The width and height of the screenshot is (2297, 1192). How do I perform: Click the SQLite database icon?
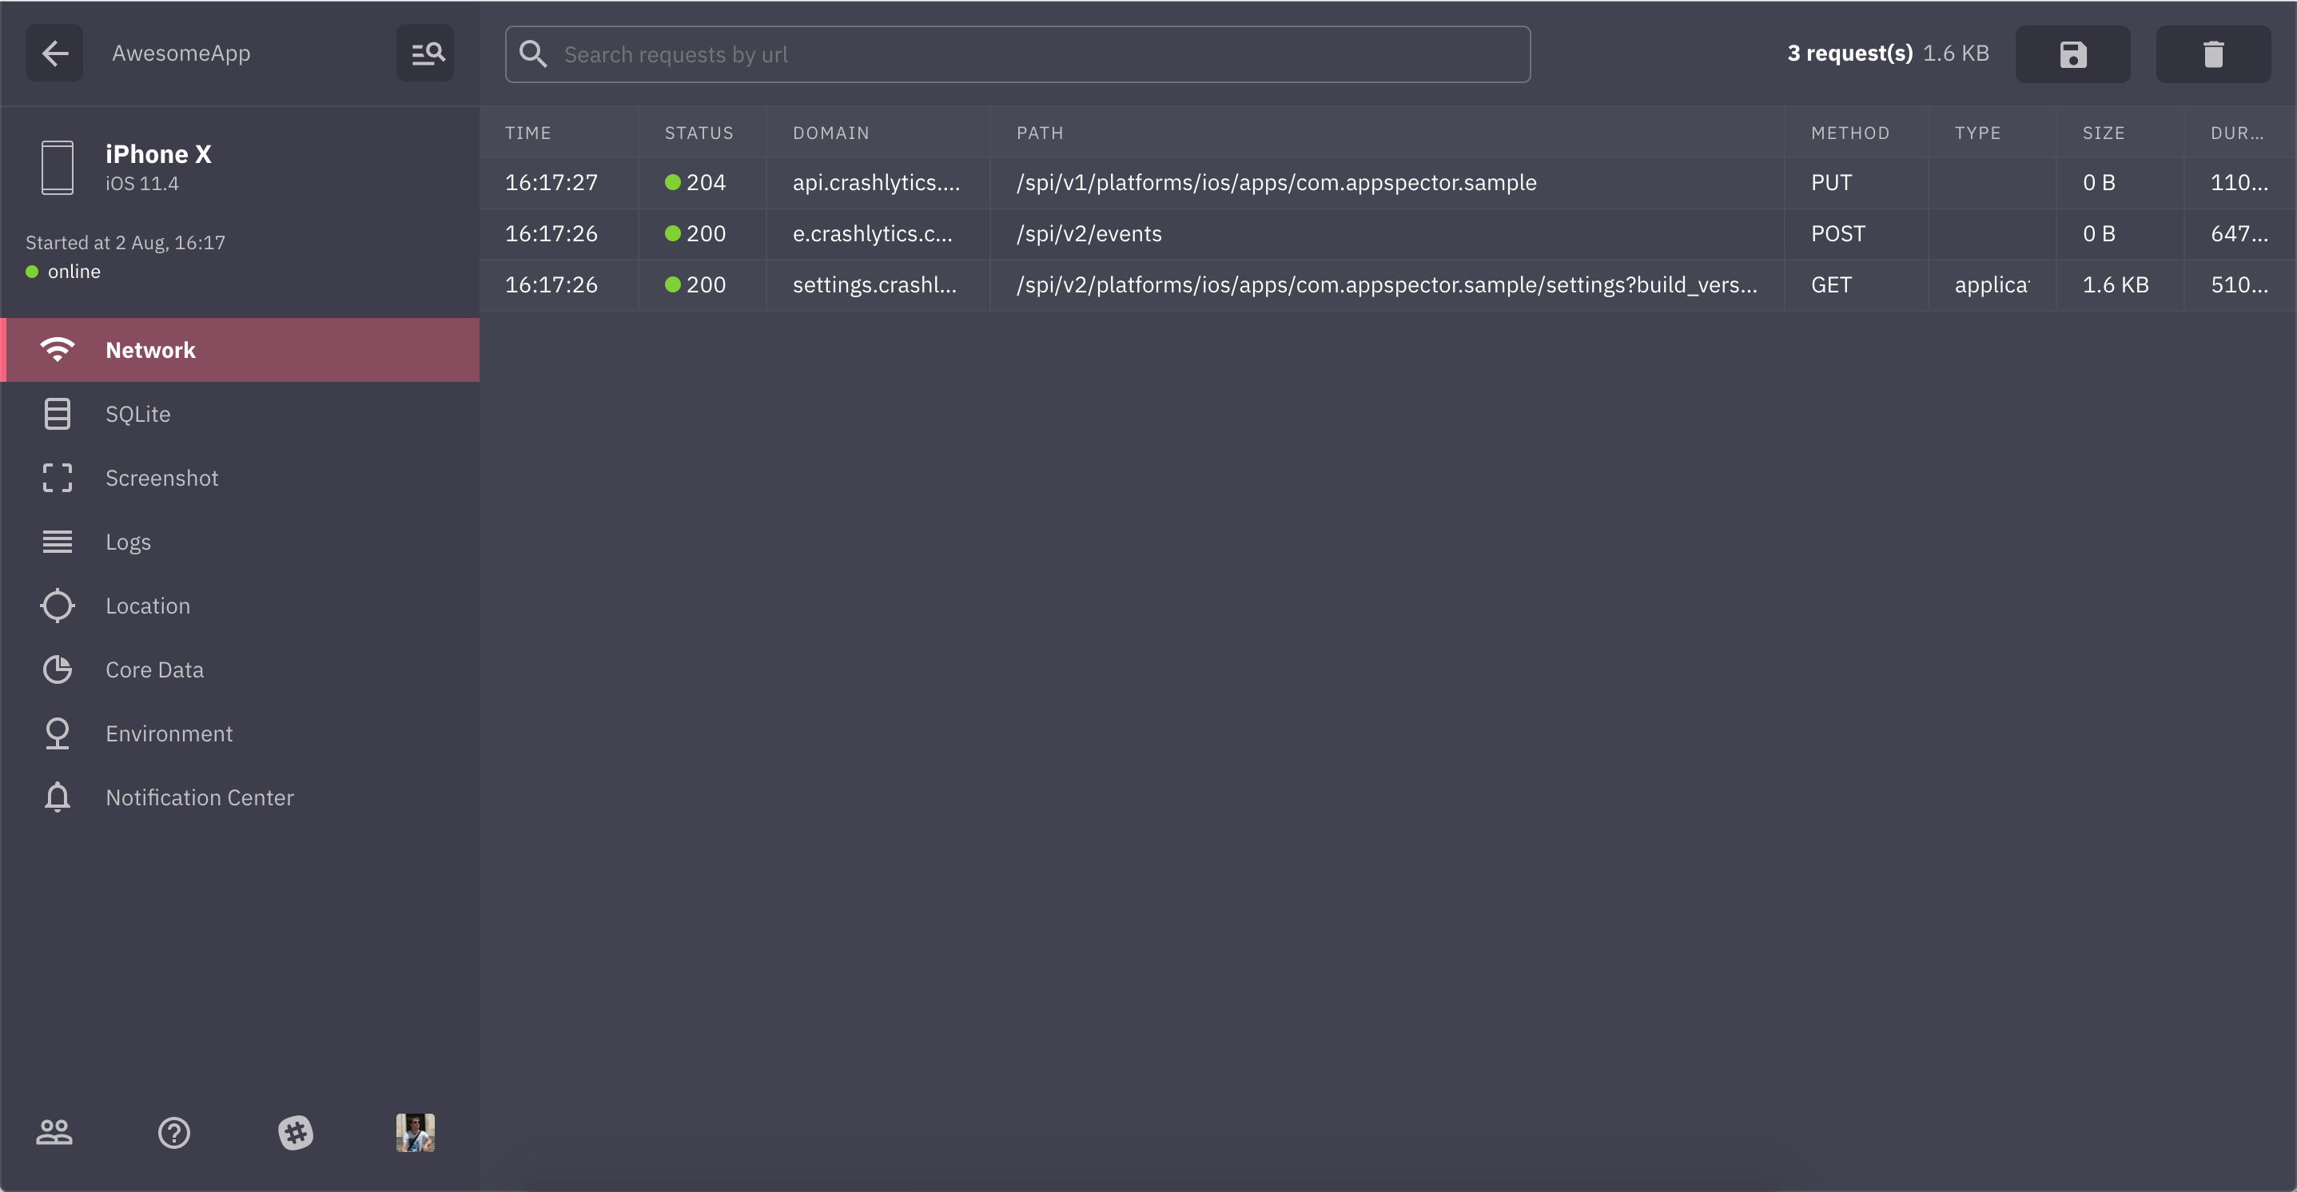coord(57,414)
